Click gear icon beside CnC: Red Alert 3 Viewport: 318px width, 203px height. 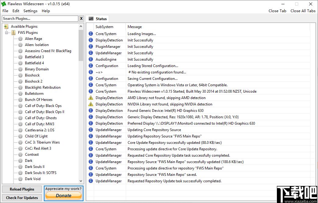[x=20, y=148]
